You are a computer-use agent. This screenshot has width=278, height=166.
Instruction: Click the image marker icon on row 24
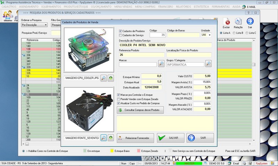tap(24, 85)
